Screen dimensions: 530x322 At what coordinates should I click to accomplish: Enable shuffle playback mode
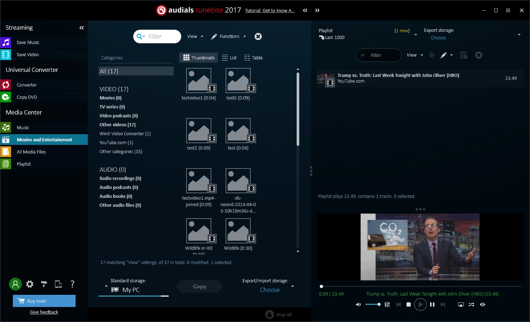click(471, 304)
